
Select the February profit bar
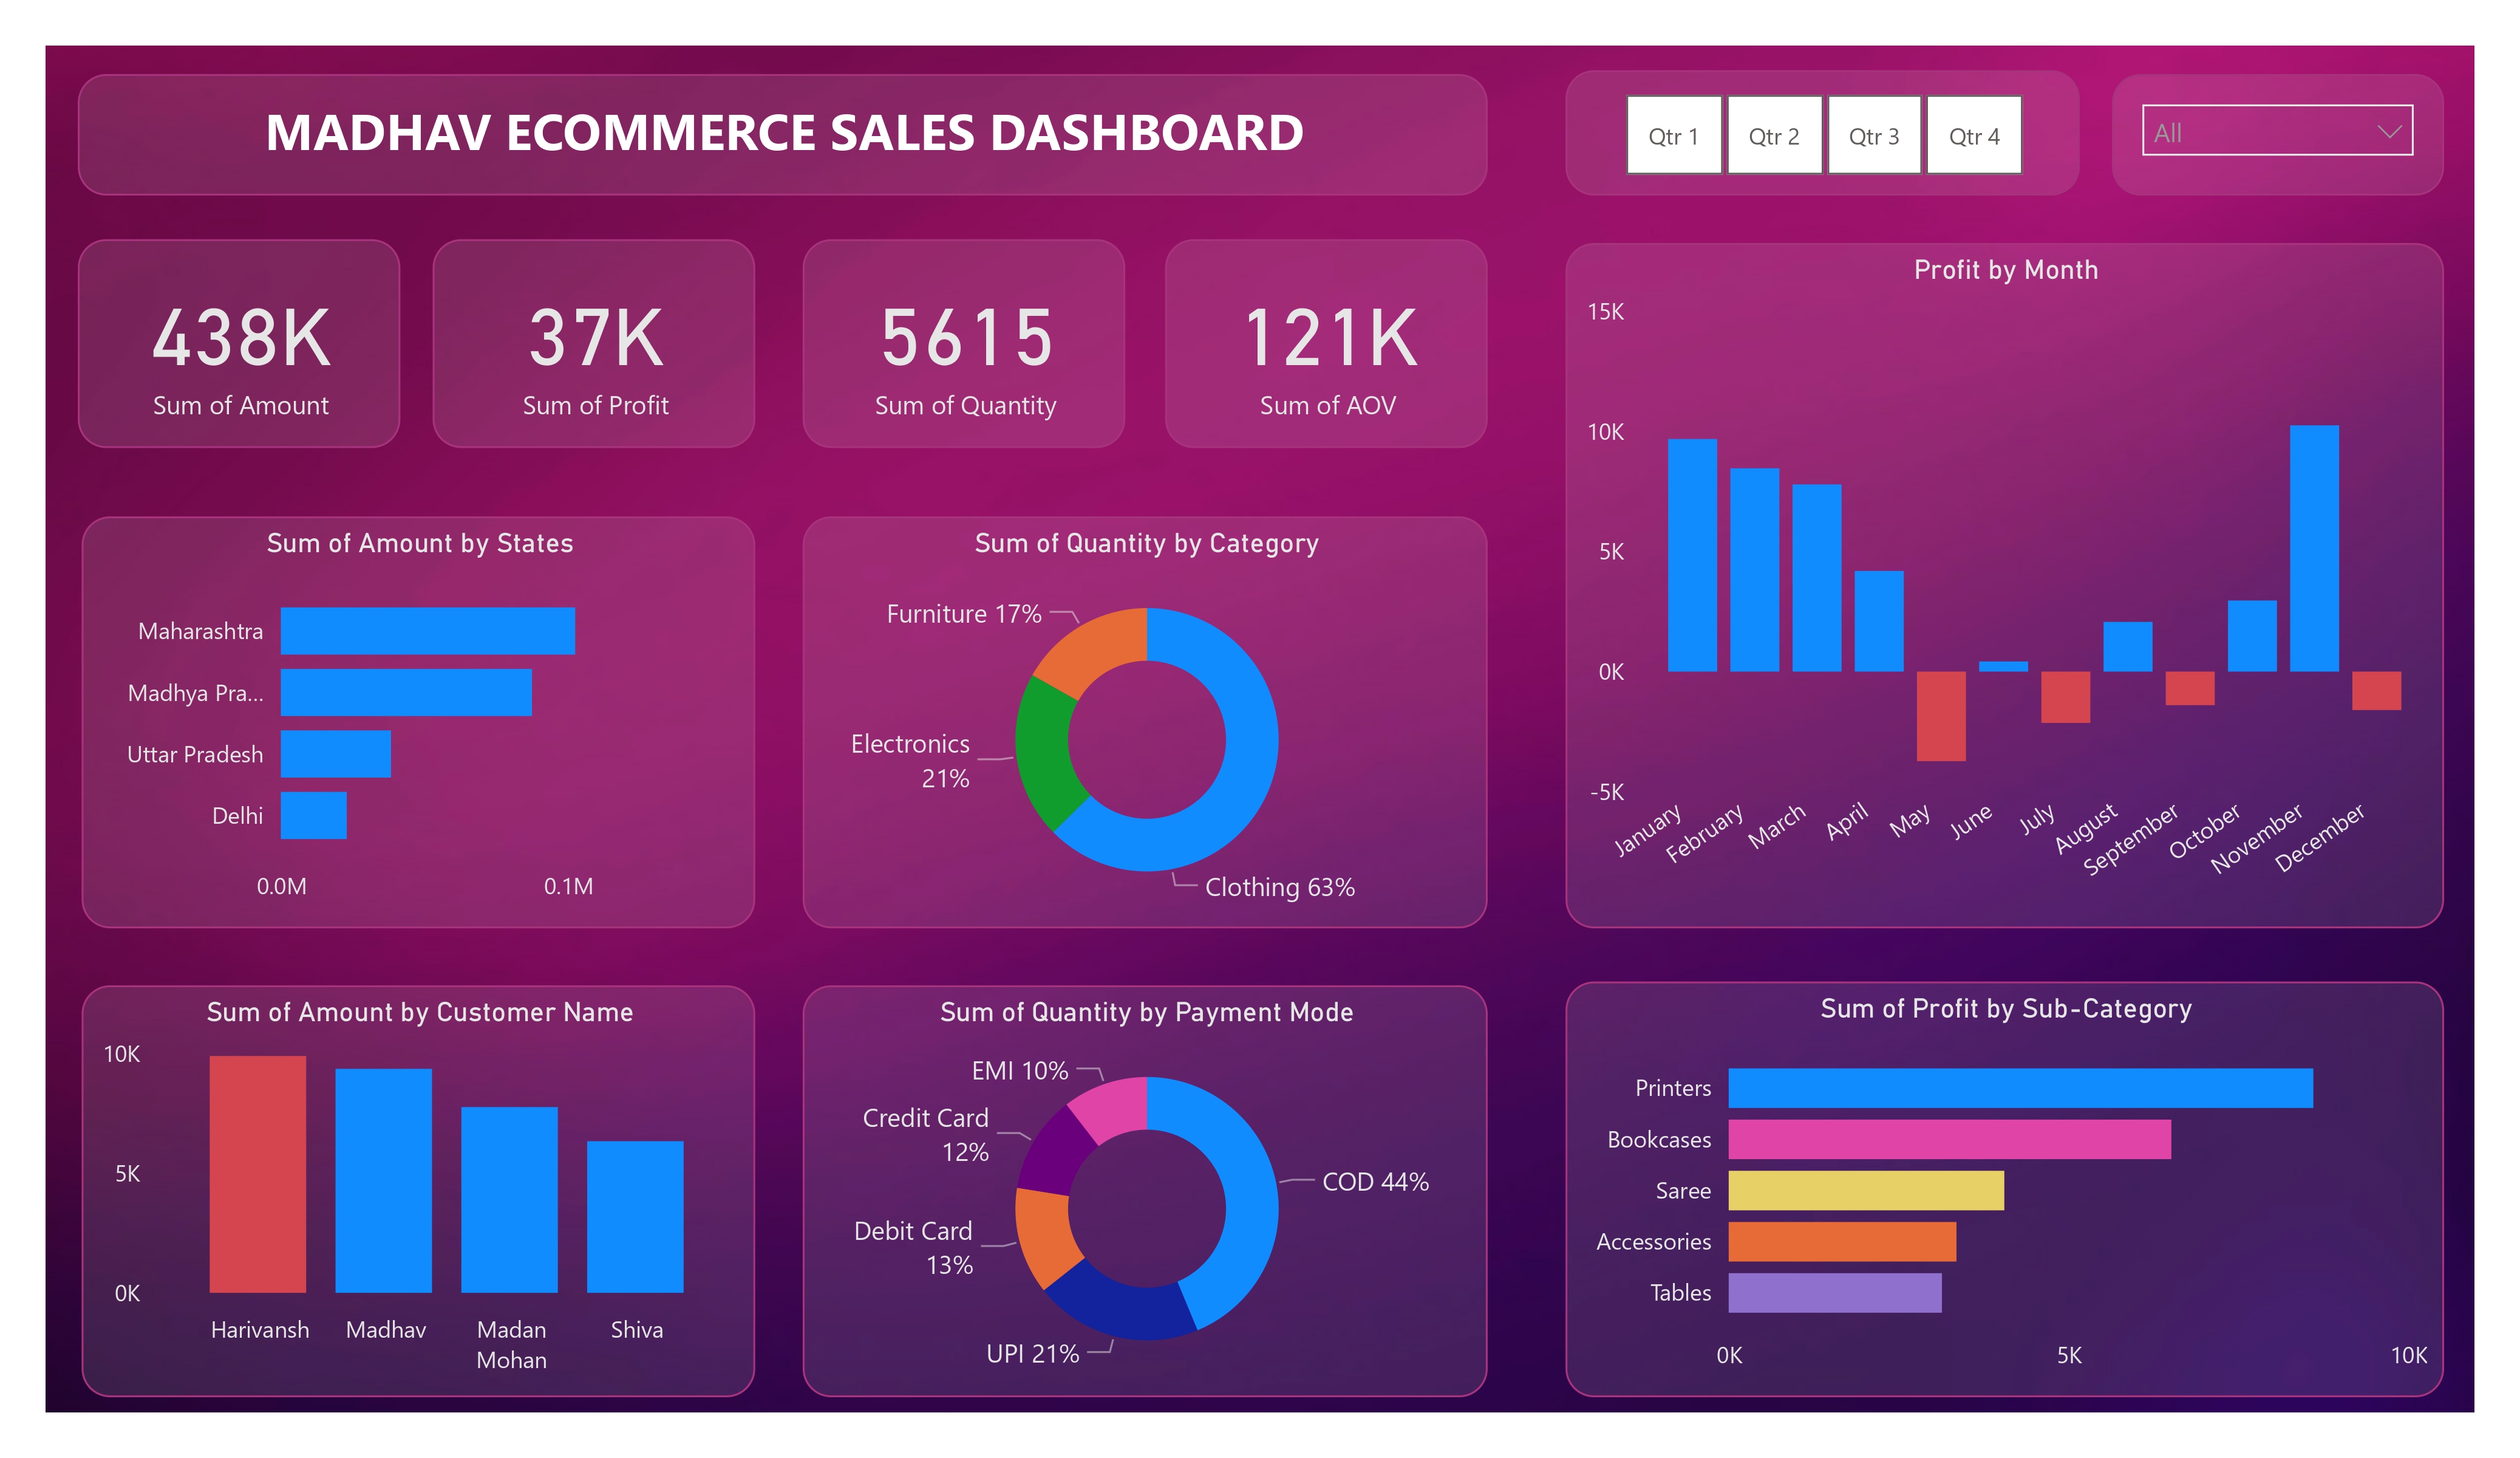click(1754, 569)
